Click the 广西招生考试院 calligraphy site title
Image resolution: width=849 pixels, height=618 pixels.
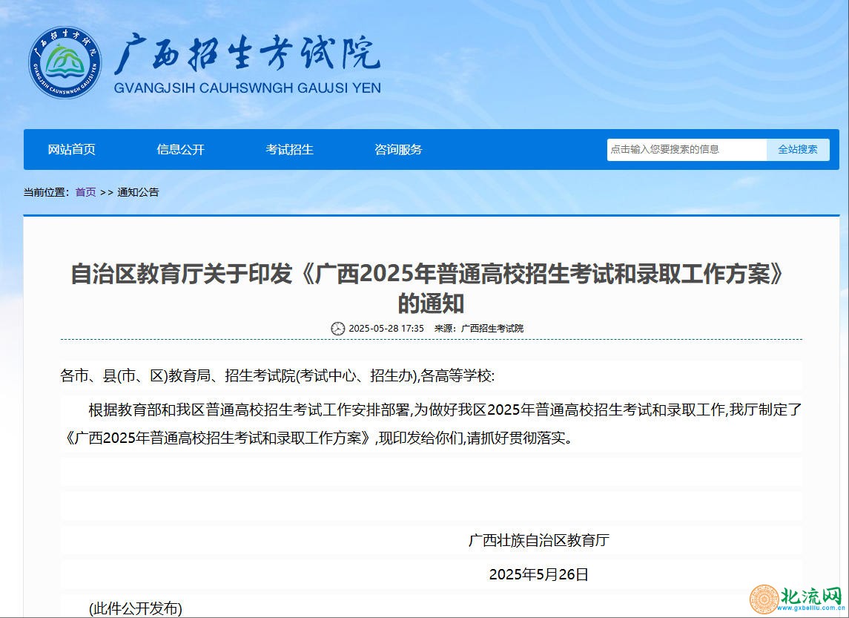point(247,55)
